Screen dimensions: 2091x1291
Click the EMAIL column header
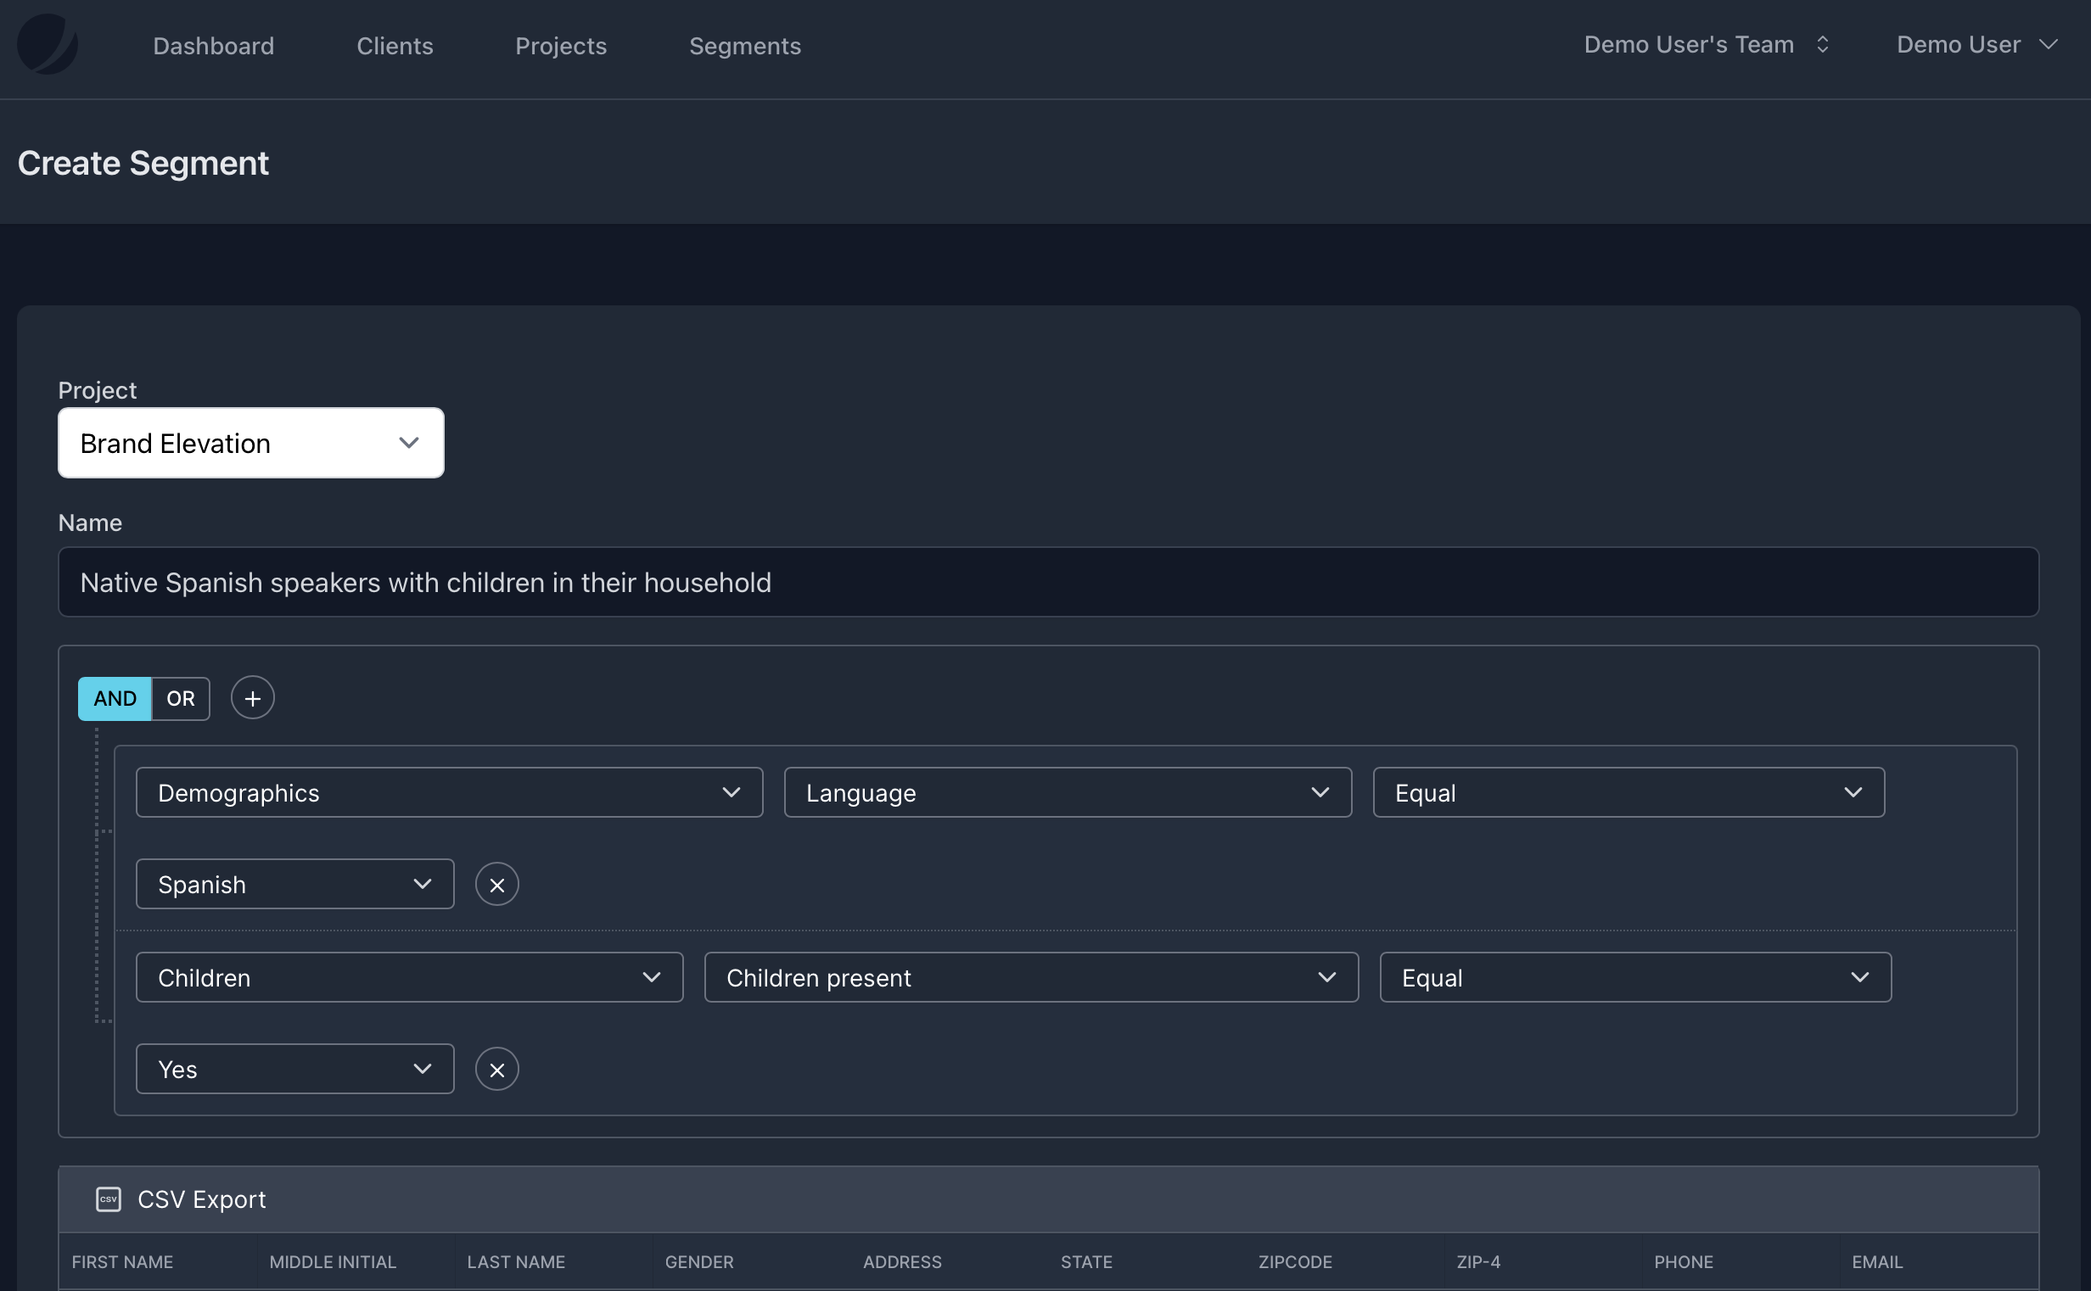coord(1876,1262)
